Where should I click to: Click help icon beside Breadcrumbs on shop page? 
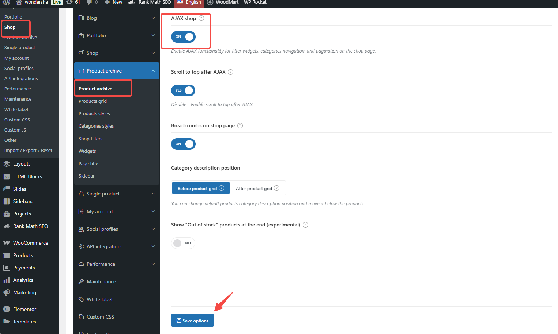tap(240, 126)
